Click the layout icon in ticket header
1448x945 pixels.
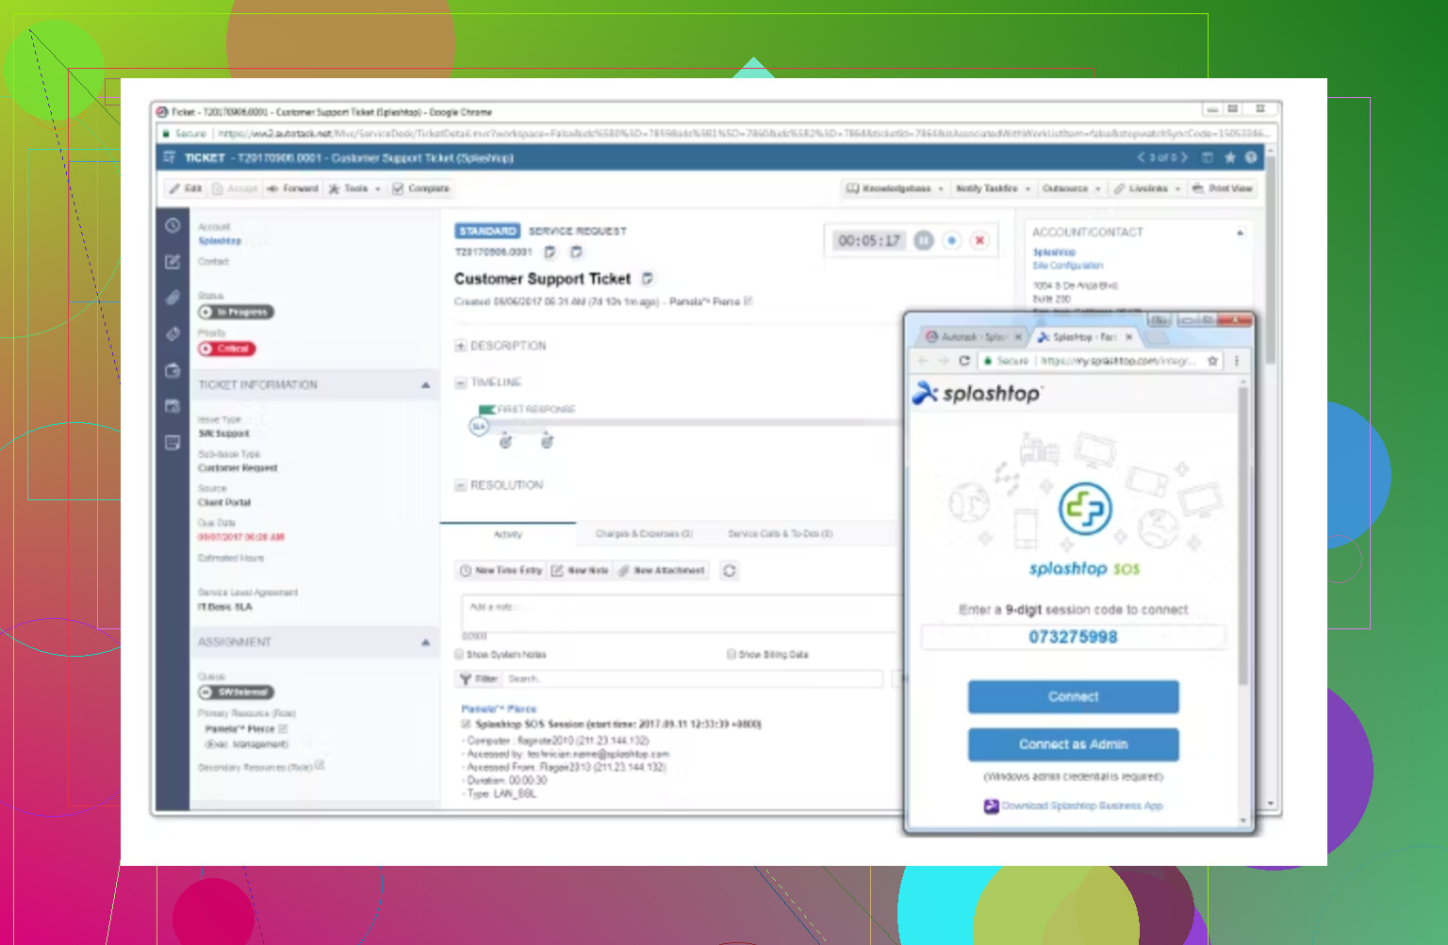(x=1208, y=157)
